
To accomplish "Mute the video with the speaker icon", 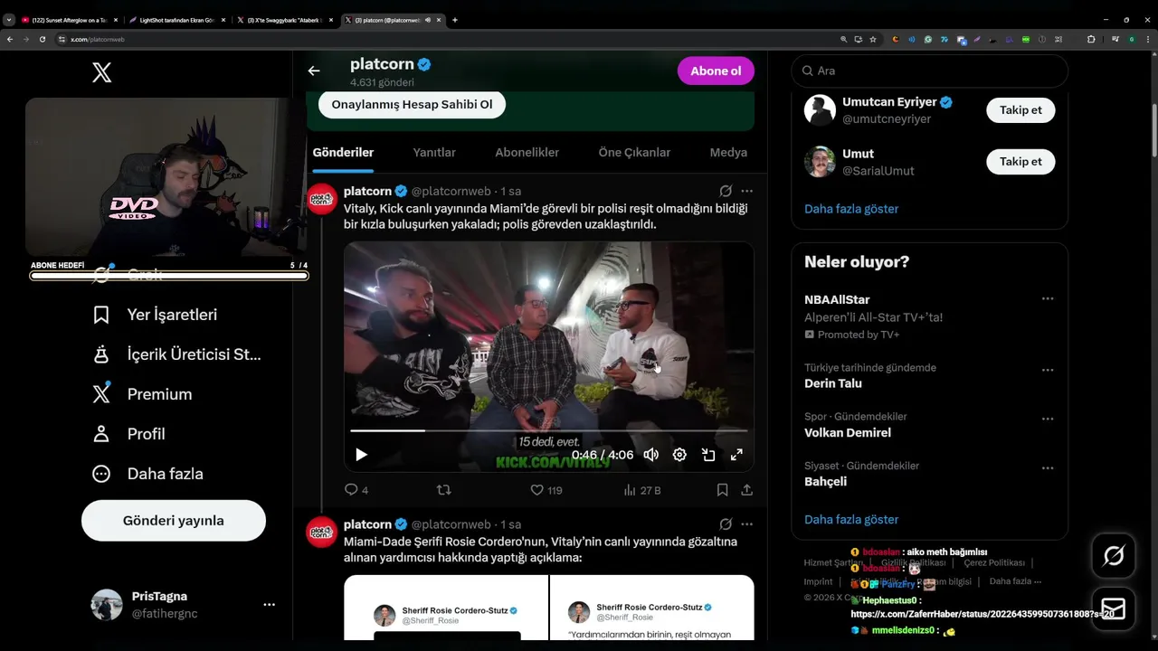I will pos(650,455).
